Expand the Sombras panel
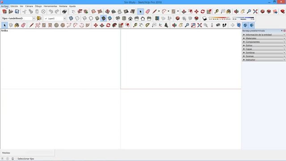Viewport: 286px width, 161px height. tap(264, 53)
